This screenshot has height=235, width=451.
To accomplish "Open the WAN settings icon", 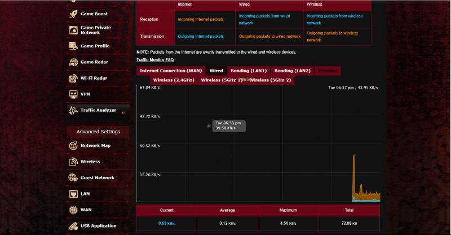I will tap(74, 210).
